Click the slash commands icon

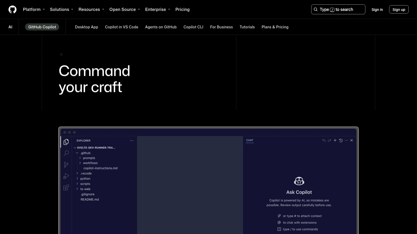pos(279,229)
